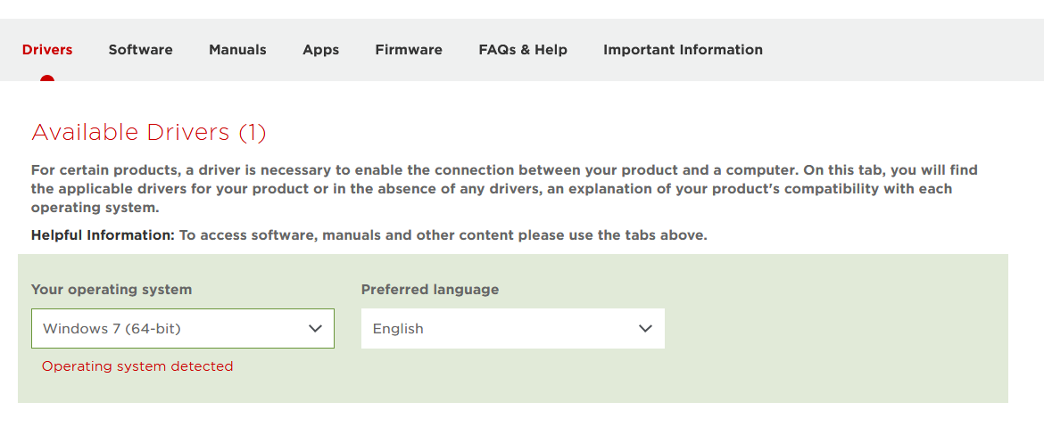
Task: Go to the Manuals tab
Action: coord(237,50)
